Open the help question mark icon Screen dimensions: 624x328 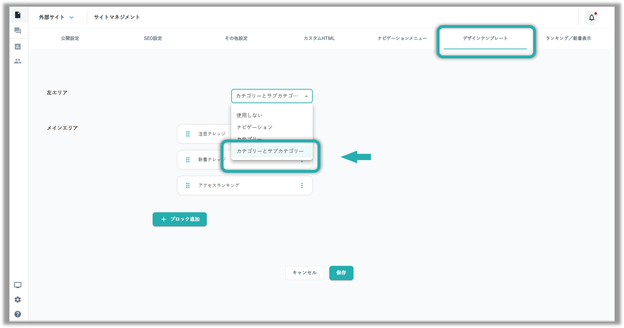click(18, 314)
